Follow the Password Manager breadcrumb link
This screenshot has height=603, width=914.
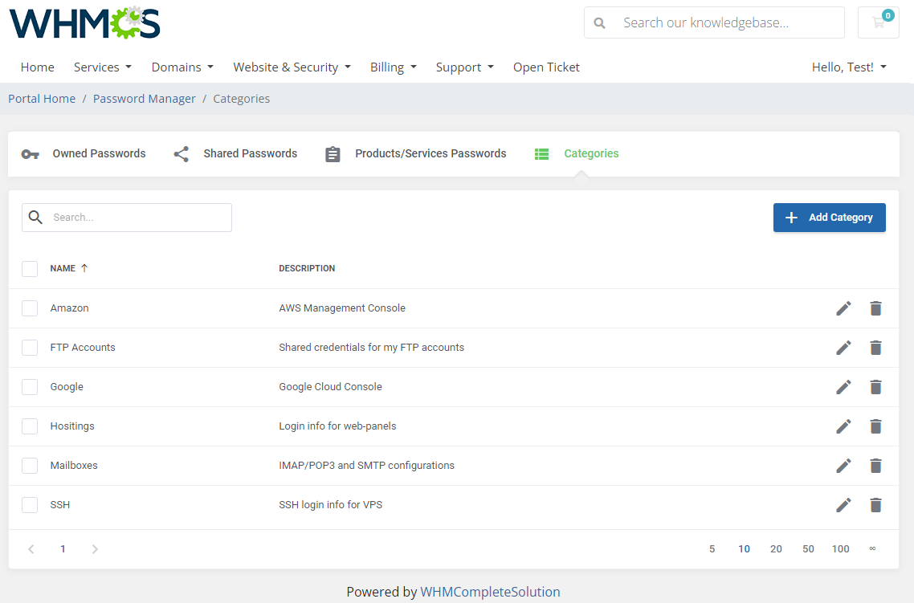click(x=144, y=99)
